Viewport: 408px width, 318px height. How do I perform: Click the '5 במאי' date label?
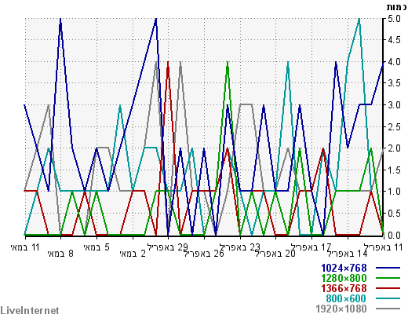point(97,247)
